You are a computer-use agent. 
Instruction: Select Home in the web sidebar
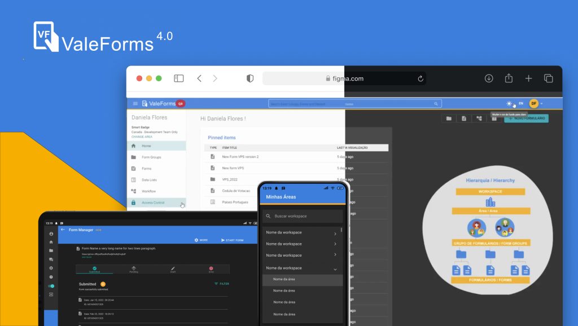pos(157,146)
